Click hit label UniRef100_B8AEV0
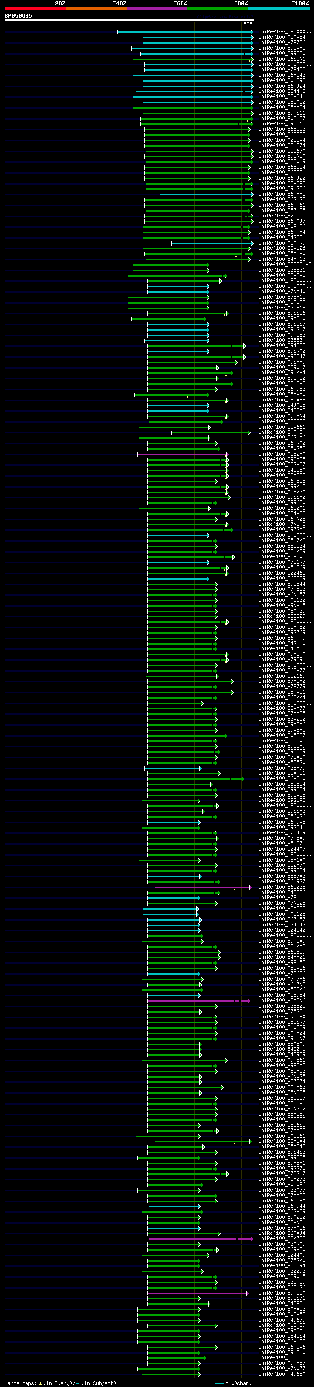 tap(282, 275)
